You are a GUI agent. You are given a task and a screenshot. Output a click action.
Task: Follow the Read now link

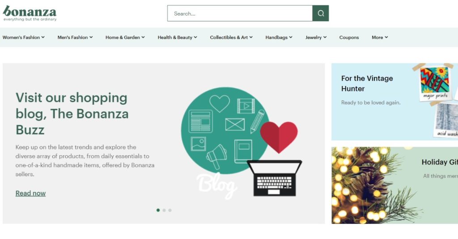point(30,194)
